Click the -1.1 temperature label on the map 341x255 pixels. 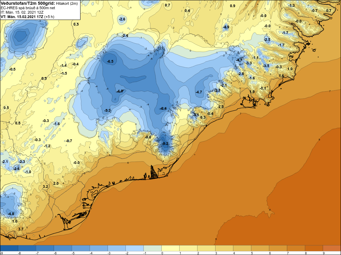tap(255, 58)
